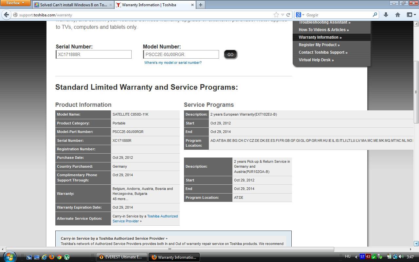Click the red 43 temperature tray icon
The height and width of the screenshot is (262, 419).
(x=368, y=256)
